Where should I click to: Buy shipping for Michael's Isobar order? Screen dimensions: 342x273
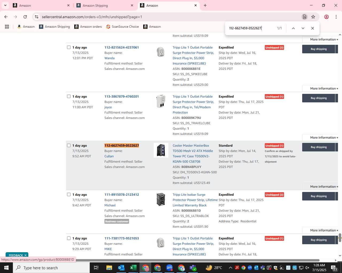pyautogui.click(x=318, y=196)
